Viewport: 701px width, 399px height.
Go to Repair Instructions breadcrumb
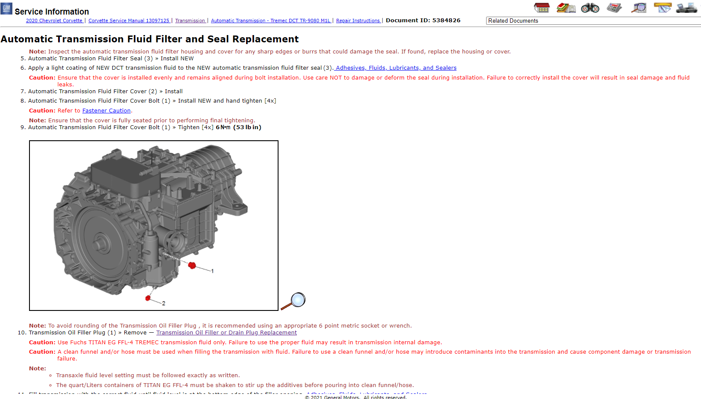tap(358, 21)
